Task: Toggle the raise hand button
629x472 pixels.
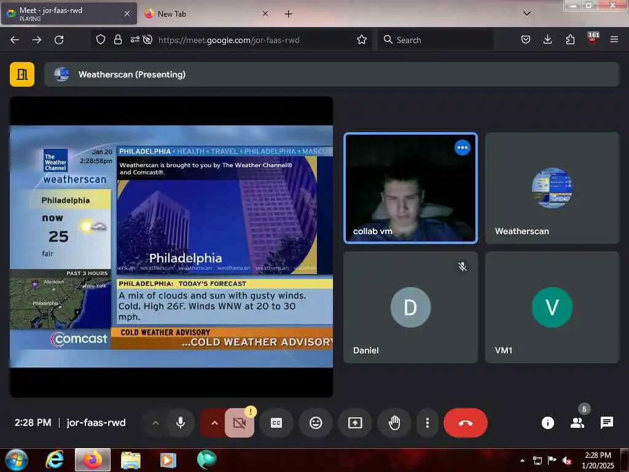Action: [x=394, y=423]
